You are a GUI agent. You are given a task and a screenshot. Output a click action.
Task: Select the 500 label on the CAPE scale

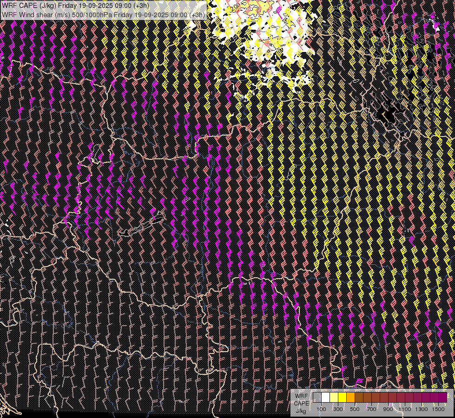point(355,409)
